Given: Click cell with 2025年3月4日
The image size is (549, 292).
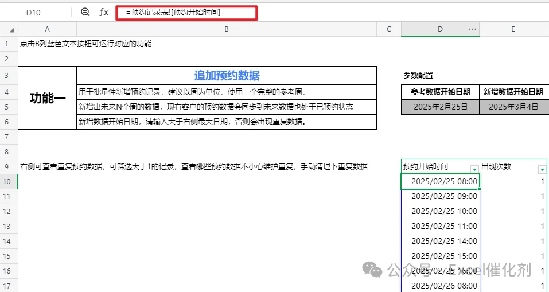Looking at the screenshot, I should coord(513,107).
